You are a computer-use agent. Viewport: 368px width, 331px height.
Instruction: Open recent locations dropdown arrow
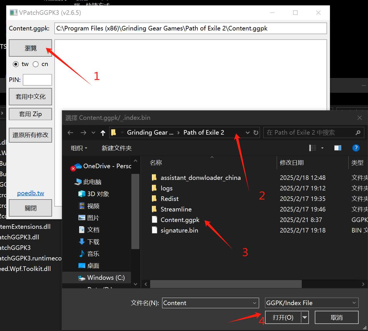[93, 133]
